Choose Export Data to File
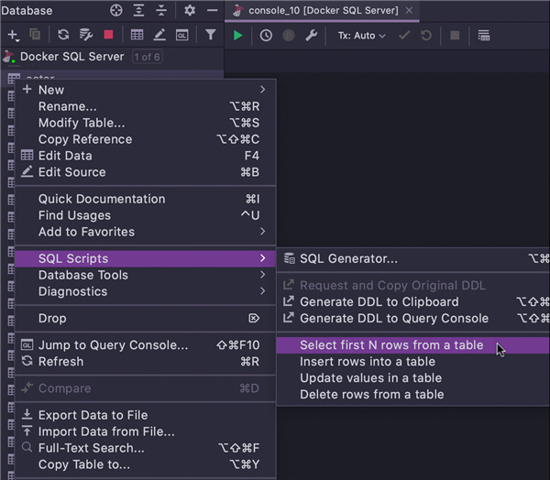The height and width of the screenshot is (480, 550). tap(145, 415)
